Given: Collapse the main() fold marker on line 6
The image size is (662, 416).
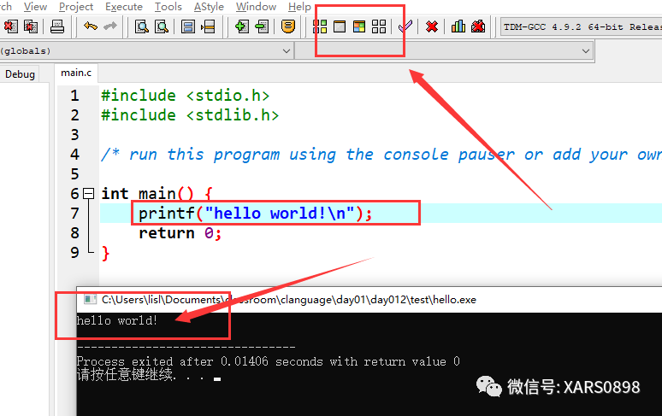Looking at the screenshot, I should (x=89, y=193).
